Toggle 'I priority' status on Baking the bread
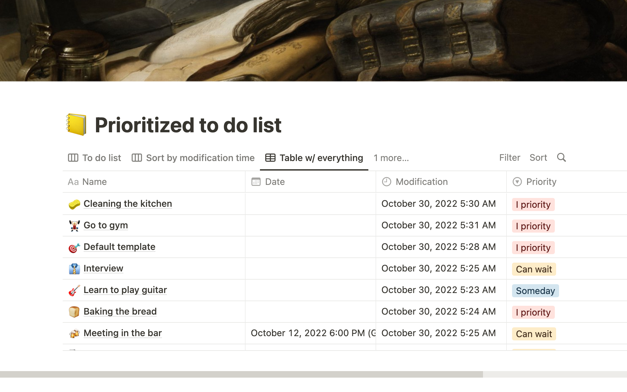 [534, 312]
